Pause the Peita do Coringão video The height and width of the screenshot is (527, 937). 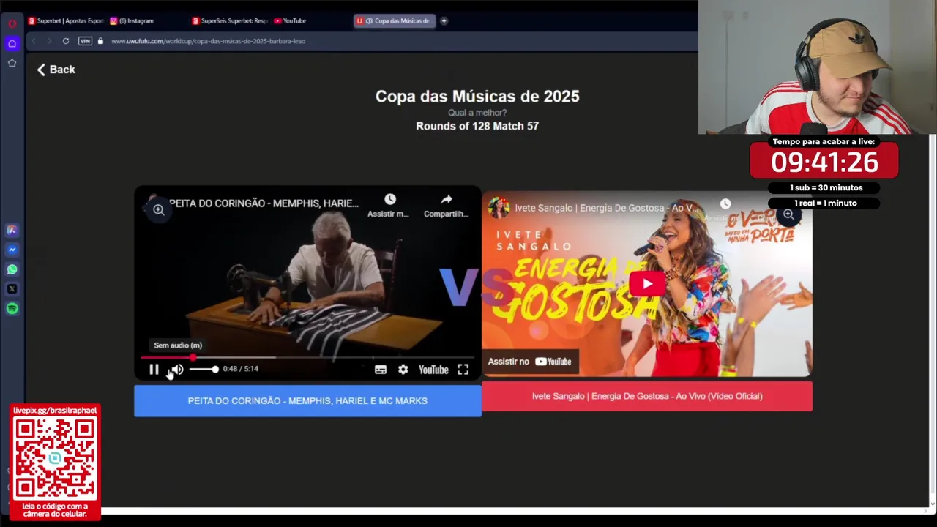[154, 370]
